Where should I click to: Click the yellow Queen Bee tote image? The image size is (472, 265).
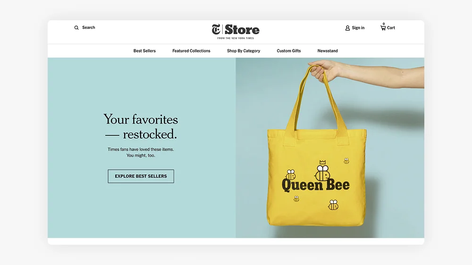pos(317,145)
